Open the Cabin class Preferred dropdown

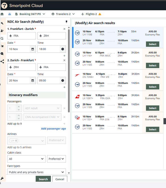56,159
